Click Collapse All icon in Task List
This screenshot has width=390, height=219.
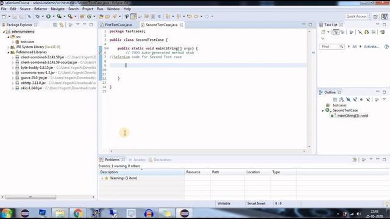point(374,32)
